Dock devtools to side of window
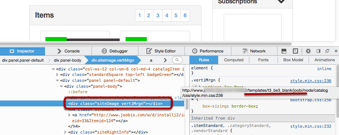Viewport: 339px width, 135px height. click(x=318, y=51)
